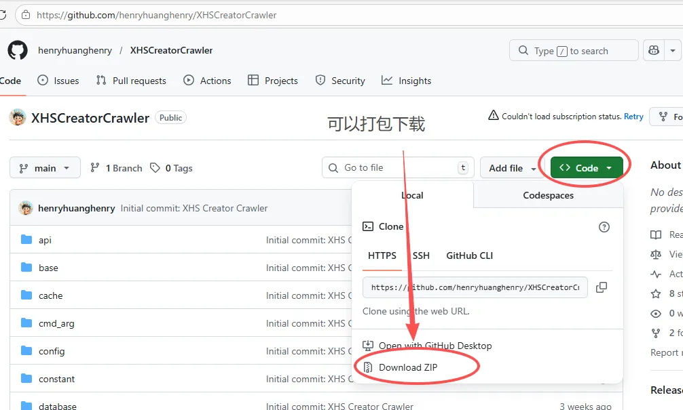Open the api folder

coord(45,240)
